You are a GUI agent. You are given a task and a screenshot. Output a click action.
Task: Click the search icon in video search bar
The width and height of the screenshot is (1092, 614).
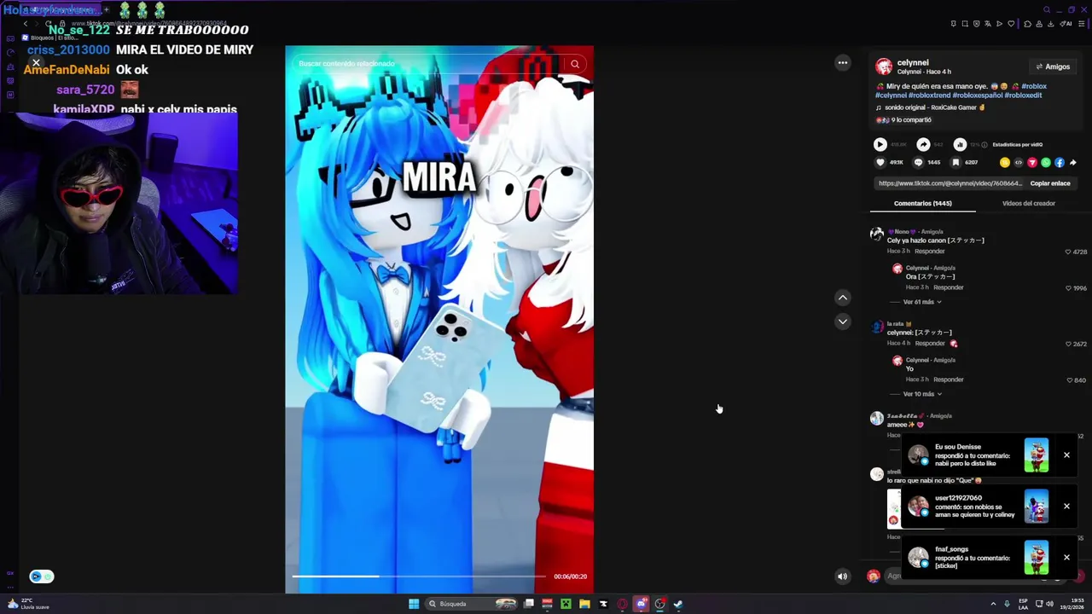point(575,64)
